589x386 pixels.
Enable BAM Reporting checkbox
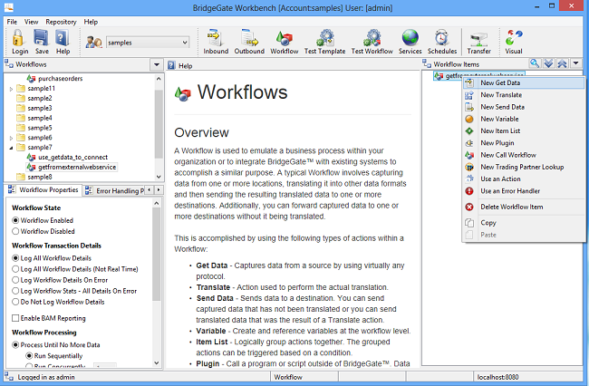point(15,318)
